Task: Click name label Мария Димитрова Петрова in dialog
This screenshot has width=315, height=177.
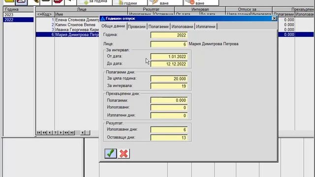Action: coord(214,44)
